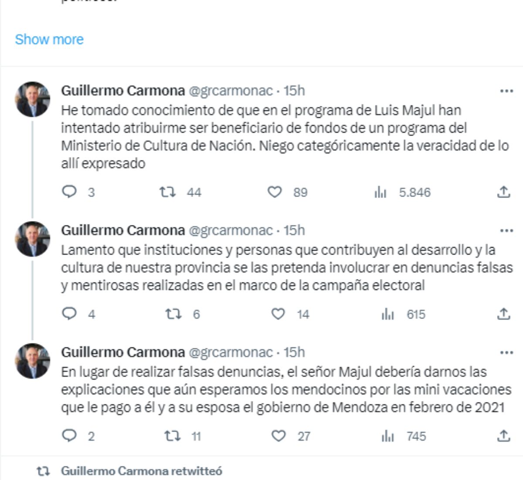View analytics showing 5.846 views
Screen dimensions: 523x480
[380, 192]
